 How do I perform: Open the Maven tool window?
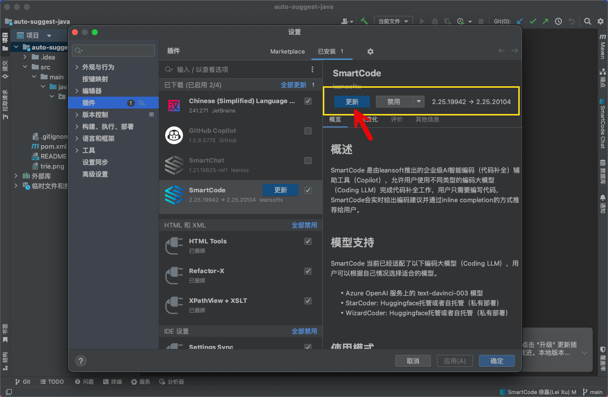603,47
